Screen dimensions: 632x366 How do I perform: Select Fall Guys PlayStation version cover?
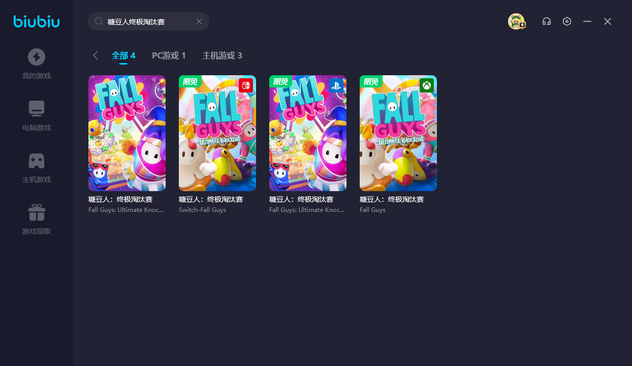[x=308, y=133]
